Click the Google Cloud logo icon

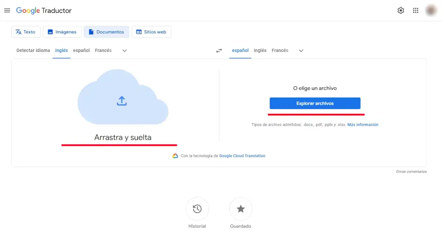(175, 156)
